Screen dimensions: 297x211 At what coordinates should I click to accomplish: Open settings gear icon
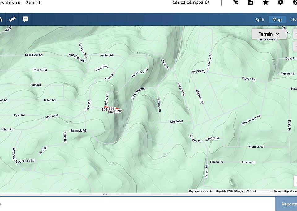pos(280,2)
